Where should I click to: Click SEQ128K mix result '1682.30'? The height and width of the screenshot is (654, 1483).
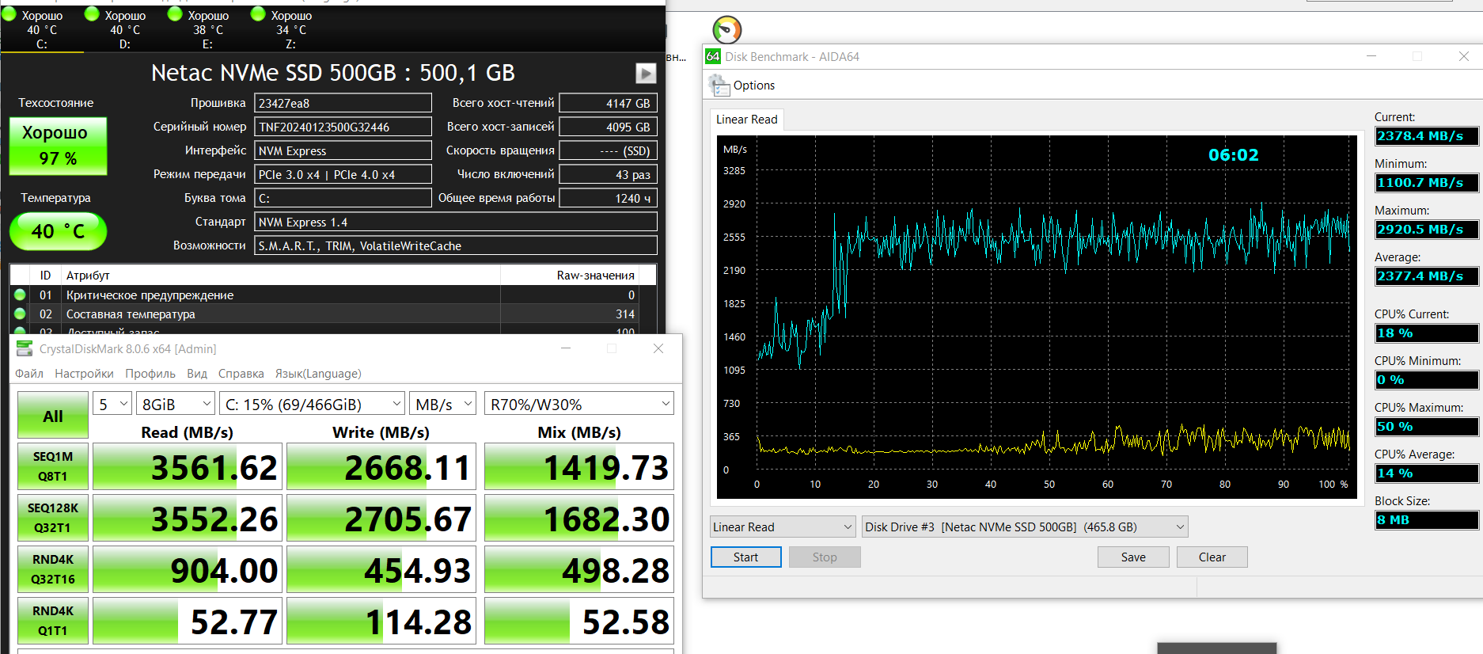point(579,519)
